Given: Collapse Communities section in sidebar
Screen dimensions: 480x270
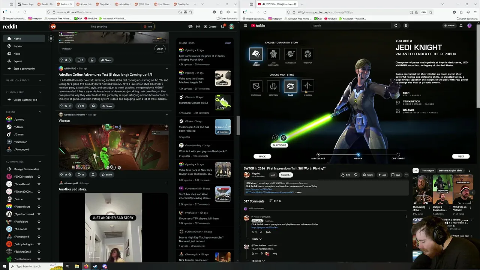Looking at the screenshot, I should pos(40,162).
